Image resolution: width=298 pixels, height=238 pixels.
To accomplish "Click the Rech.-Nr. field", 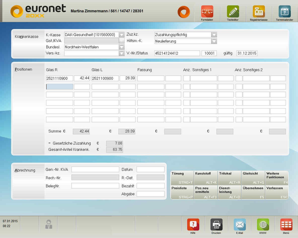I will (95, 177).
